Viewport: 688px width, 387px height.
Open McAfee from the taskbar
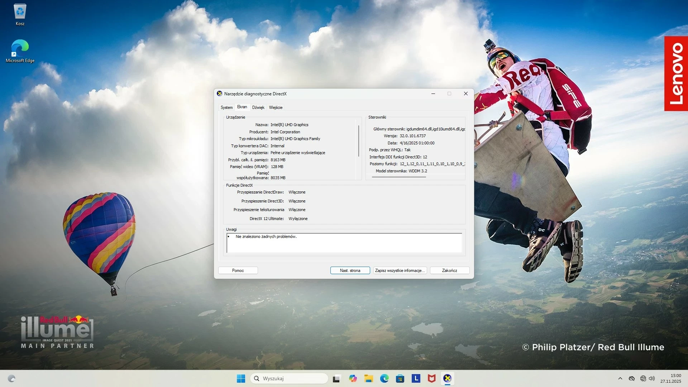(432, 378)
